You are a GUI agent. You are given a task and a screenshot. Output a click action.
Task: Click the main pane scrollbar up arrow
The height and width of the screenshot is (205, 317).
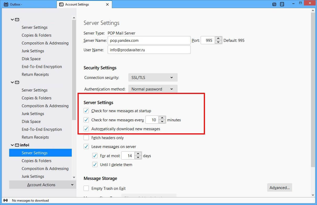point(313,10)
